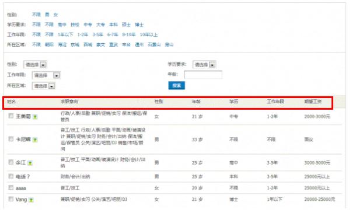This screenshot has width=356, height=213.
Task: Filter area by 朝阳
Action: (49, 44)
